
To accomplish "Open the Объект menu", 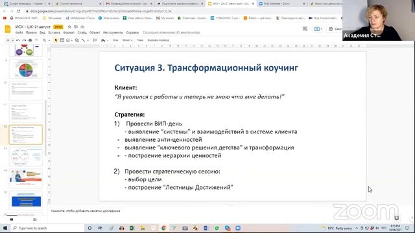I will point(95,32).
